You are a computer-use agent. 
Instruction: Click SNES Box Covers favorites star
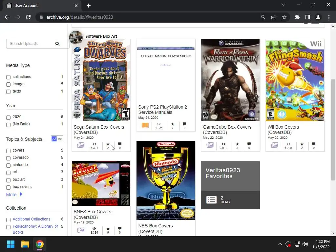(108, 229)
